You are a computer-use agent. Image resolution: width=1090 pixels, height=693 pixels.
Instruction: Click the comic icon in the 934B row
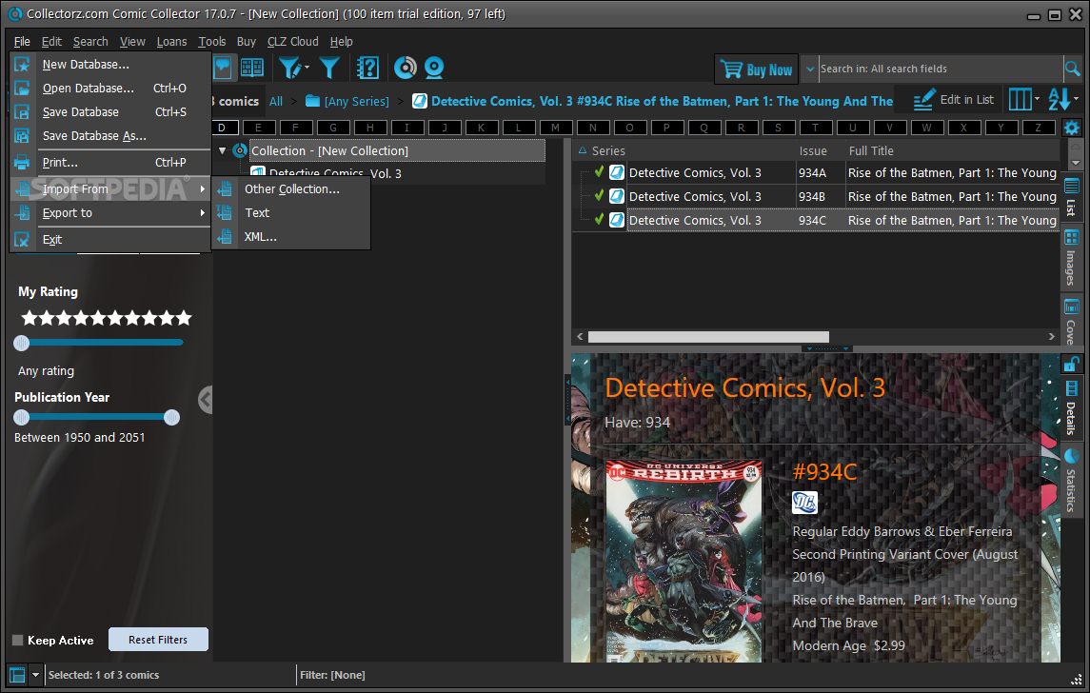(617, 196)
